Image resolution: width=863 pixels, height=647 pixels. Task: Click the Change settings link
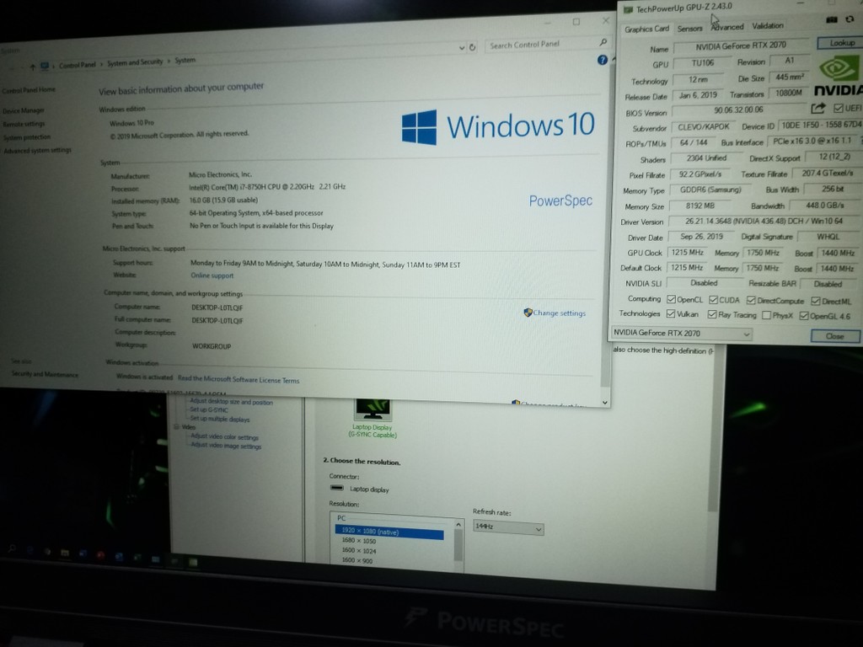560,313
